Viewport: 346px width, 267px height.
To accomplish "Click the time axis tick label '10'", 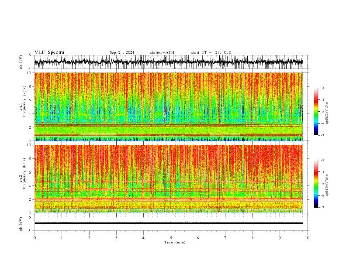I will 307,238.
